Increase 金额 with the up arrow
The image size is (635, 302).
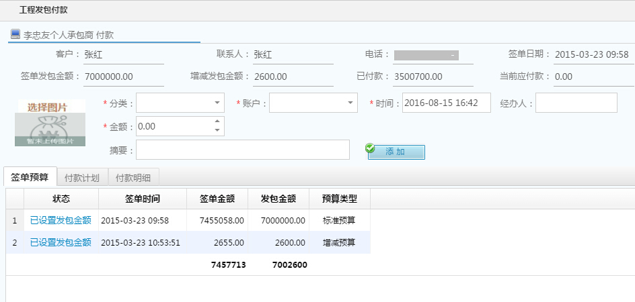(217, 122)
